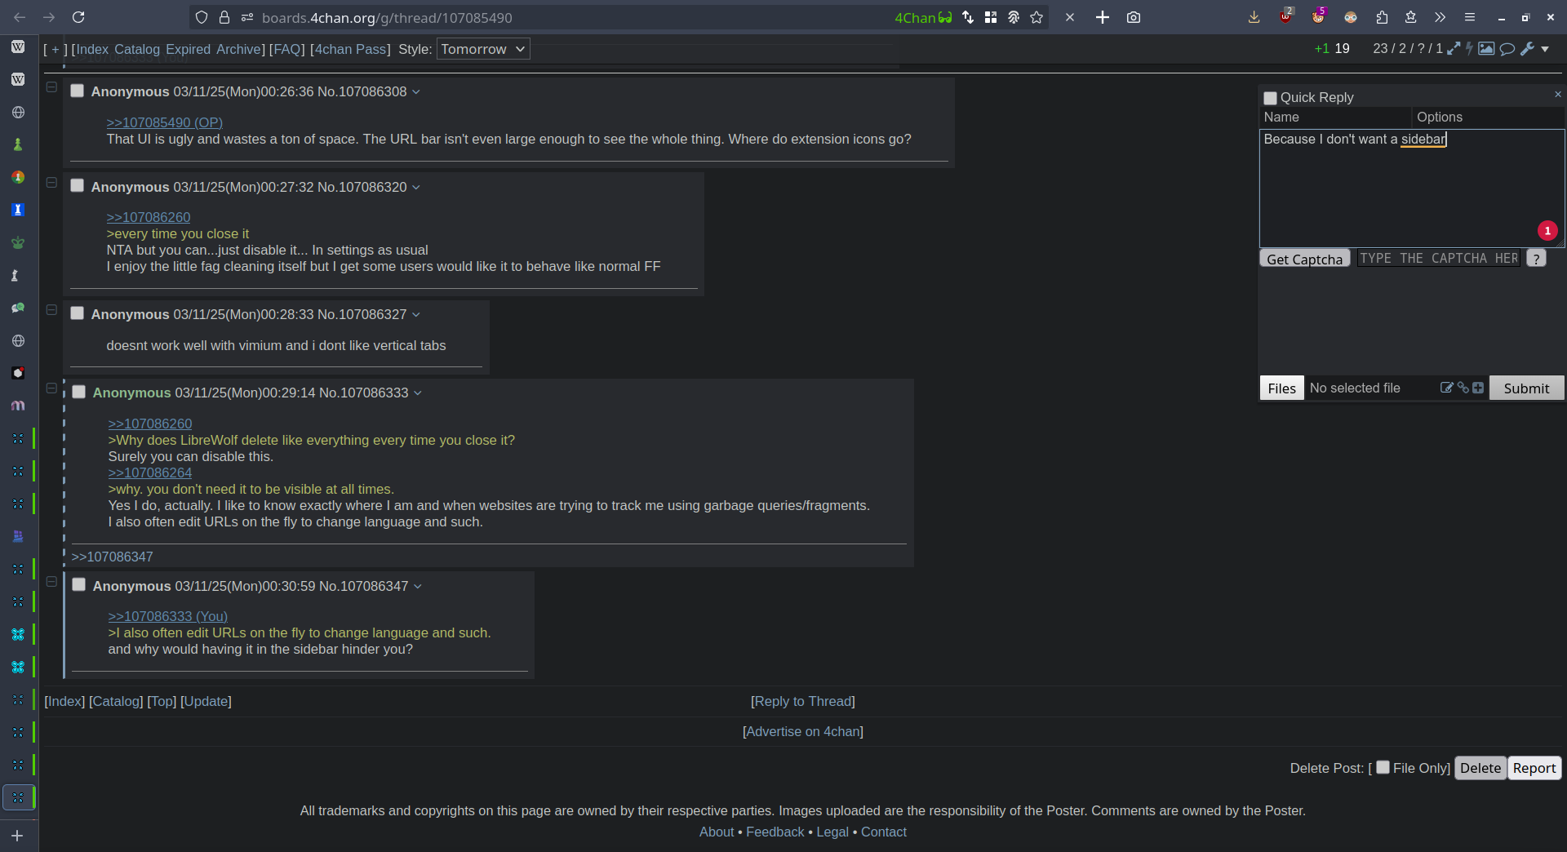
Task: Follow the >>107085490 (OP) quote link
Action: pos(165,122)
